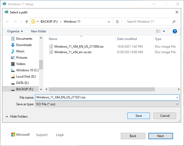This screenshot has width=184, height=146.
Task: Open the File name dropdown arrow
Action: tap(177, 98)
